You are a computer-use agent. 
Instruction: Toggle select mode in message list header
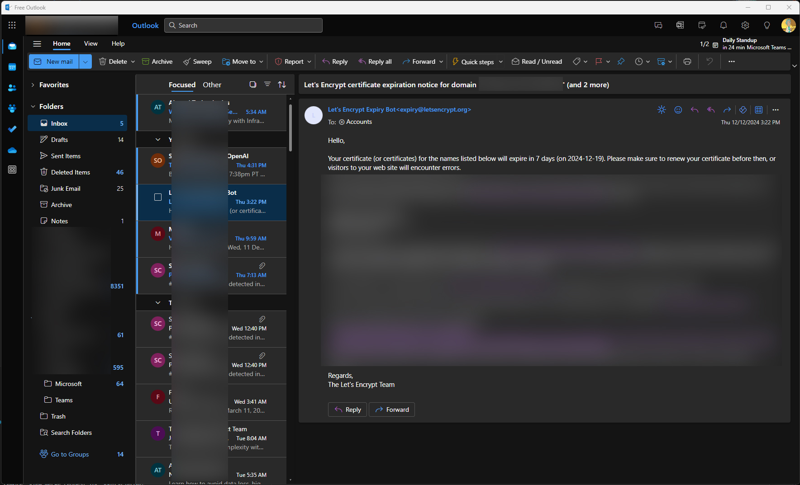(253, 85)
